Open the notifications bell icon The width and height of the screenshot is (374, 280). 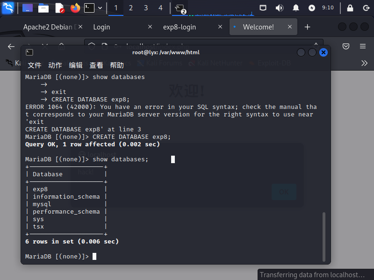click(296, 8)
